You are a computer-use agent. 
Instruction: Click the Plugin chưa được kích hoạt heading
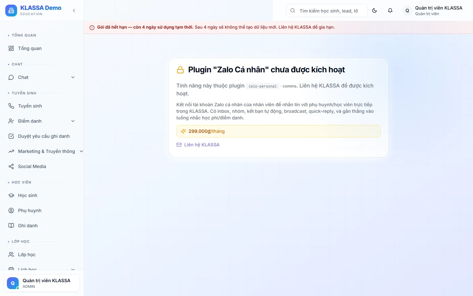click(266, 70)
